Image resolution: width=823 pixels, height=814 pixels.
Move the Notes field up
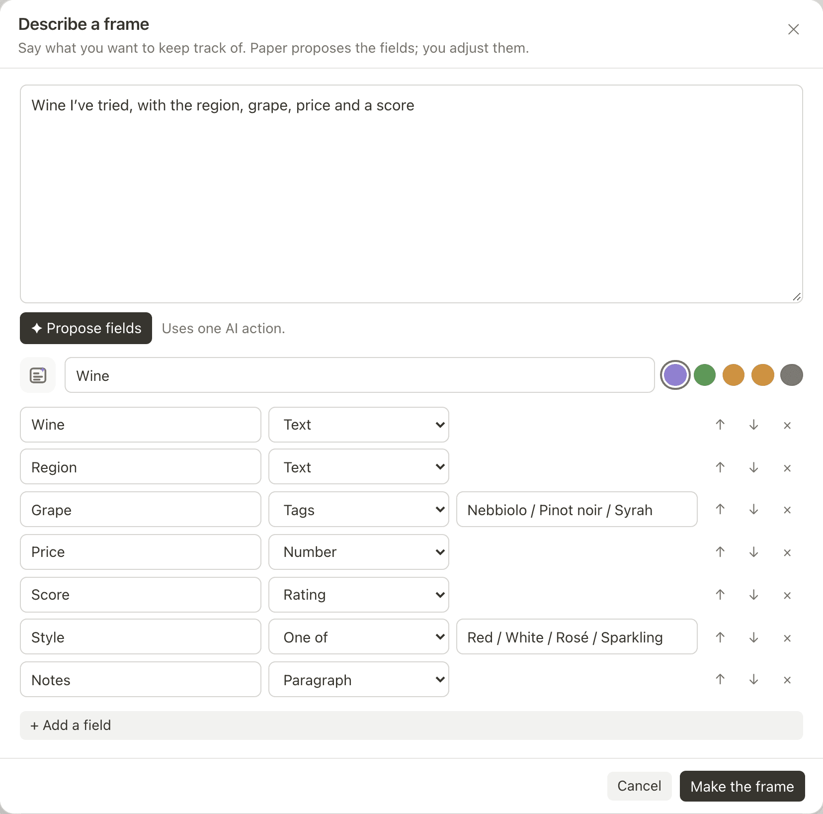(x=720, y=679)
